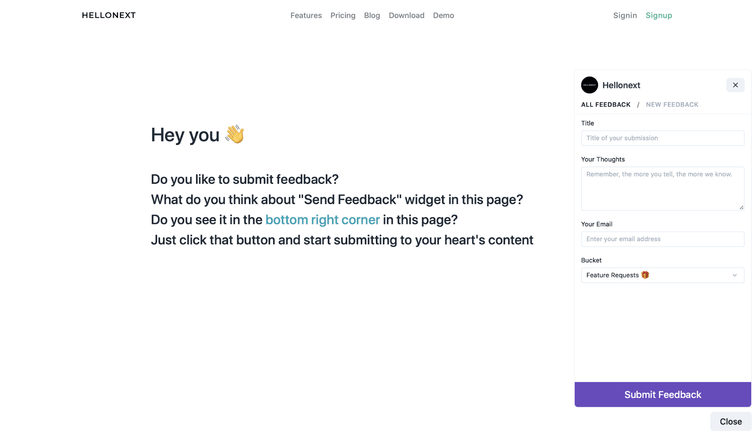This screenshot has height=437, width=756.
Task: Open the Pricing page link
Action: pos(343,15)
